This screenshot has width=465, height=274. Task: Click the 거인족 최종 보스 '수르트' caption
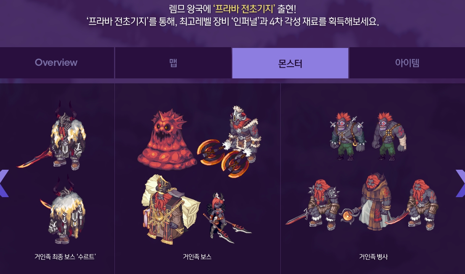click(x=65, y=257)
